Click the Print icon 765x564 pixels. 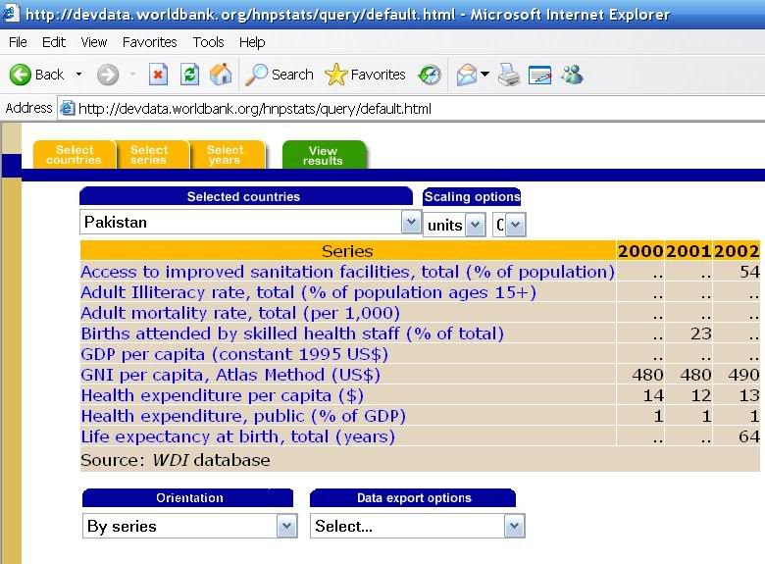[509, 75]
